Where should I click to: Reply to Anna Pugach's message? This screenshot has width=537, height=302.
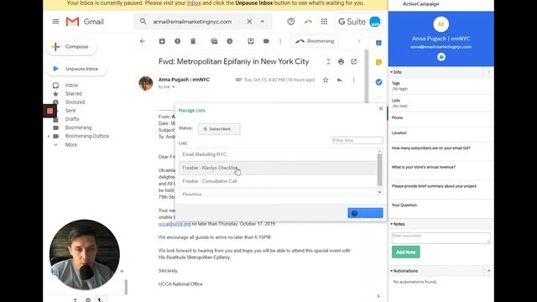click(x=339, y=80)
